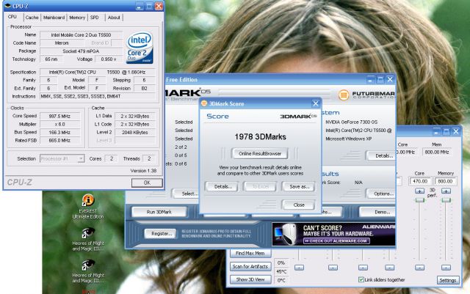Toggle the Link sliders together checkbox
470x294 pixels.
[x=361, y=279]
